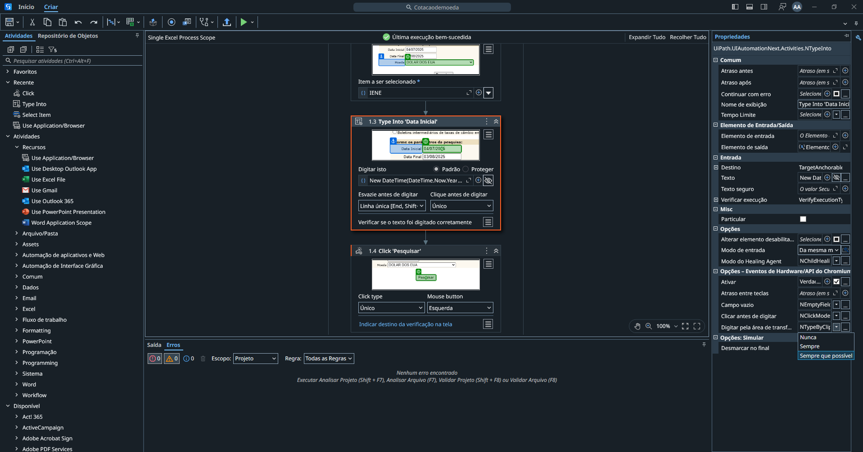The width and height of the screenshot is (863, 452).
Task: Open the table extraction tool icon
Action: click(187, 22)
